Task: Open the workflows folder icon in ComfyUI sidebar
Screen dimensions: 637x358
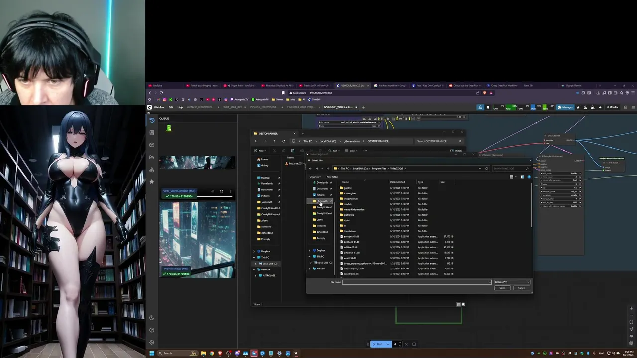Action: [x=152, y=157]
